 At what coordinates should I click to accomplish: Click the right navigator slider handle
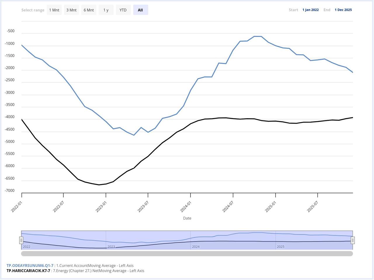pos(353,240)
